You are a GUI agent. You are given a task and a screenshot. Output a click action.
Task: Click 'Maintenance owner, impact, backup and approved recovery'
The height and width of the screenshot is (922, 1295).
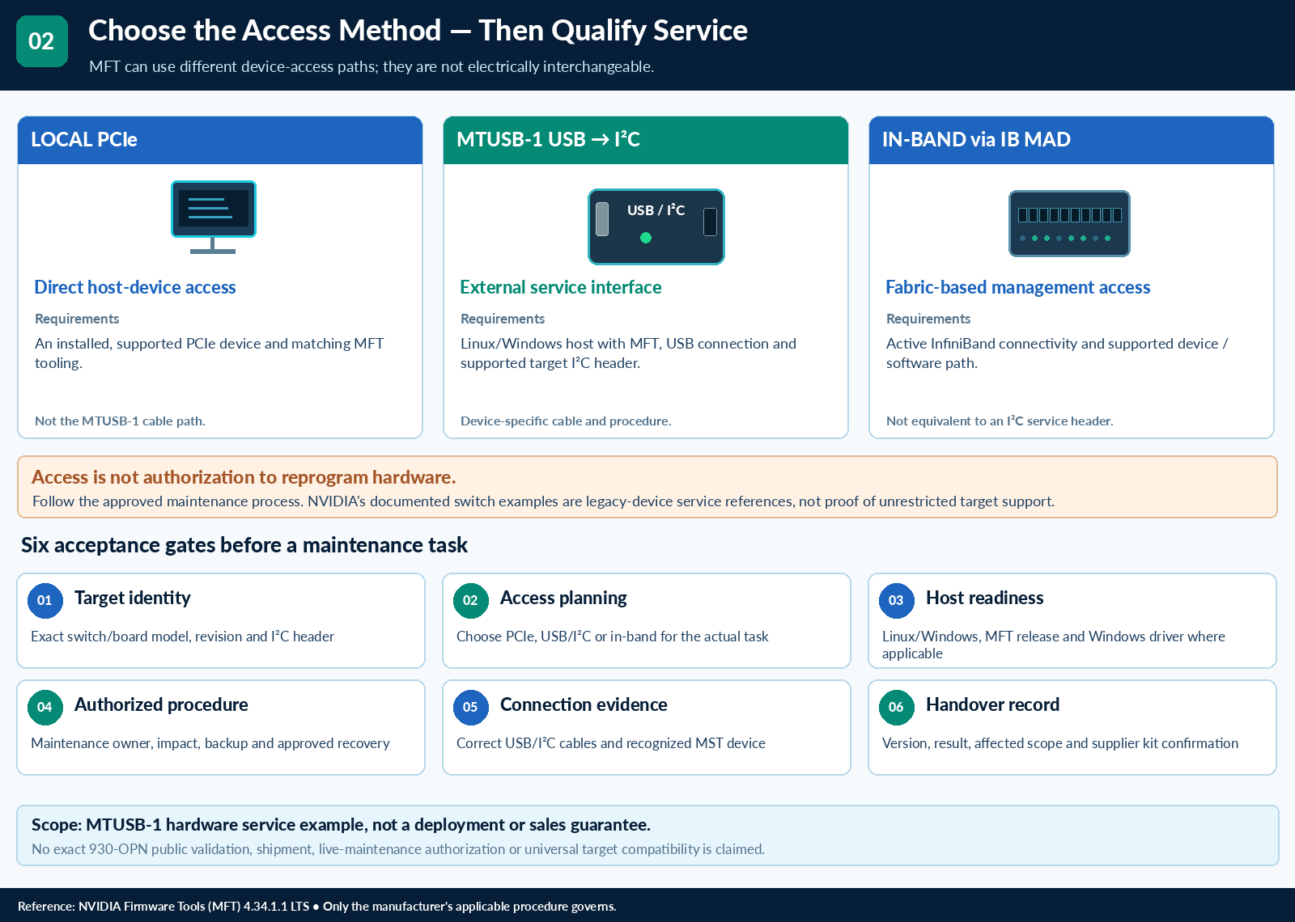point(210,743)
